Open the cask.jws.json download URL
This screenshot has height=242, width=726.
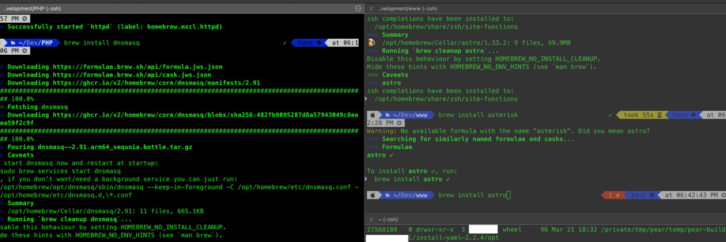click(x=132, y=75)
